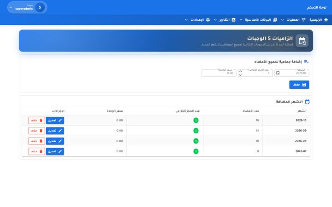Click the home icon beside الرئيسية
Screen dimensions: 332x207
point(326,20)
